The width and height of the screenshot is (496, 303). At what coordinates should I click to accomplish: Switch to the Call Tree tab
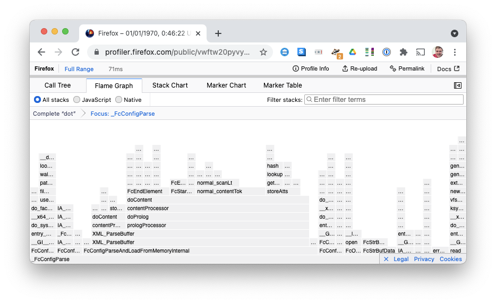tap(57, 85)
